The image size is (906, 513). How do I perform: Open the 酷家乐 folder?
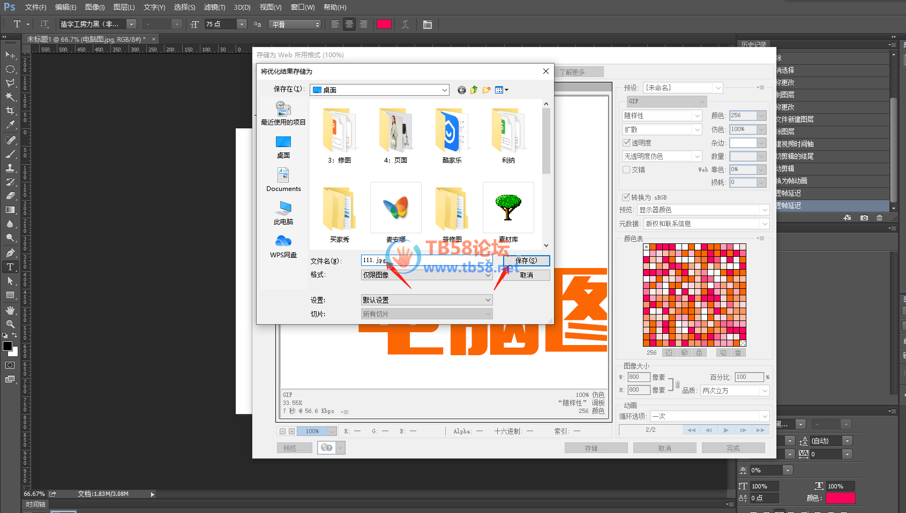pos(452,135)
